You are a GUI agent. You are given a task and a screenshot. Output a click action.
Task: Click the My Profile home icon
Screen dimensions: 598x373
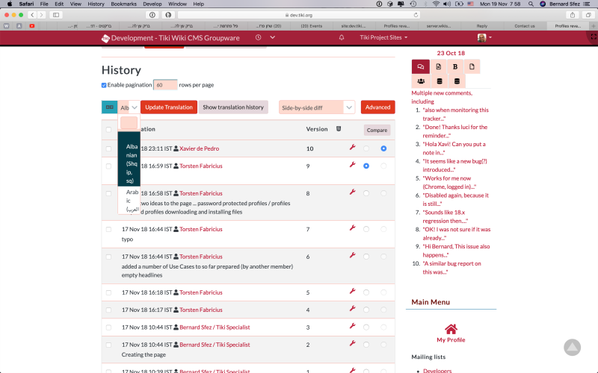point(451,329)
